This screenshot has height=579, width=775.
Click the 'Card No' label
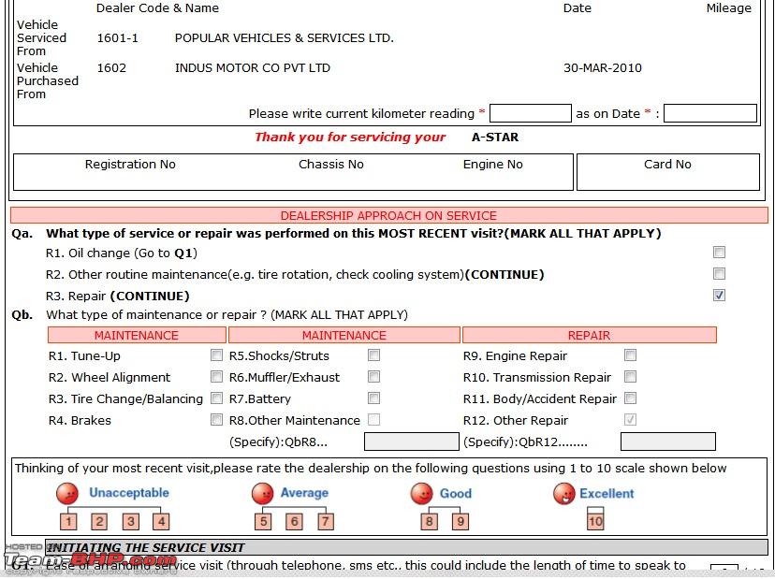click(667, 165)
